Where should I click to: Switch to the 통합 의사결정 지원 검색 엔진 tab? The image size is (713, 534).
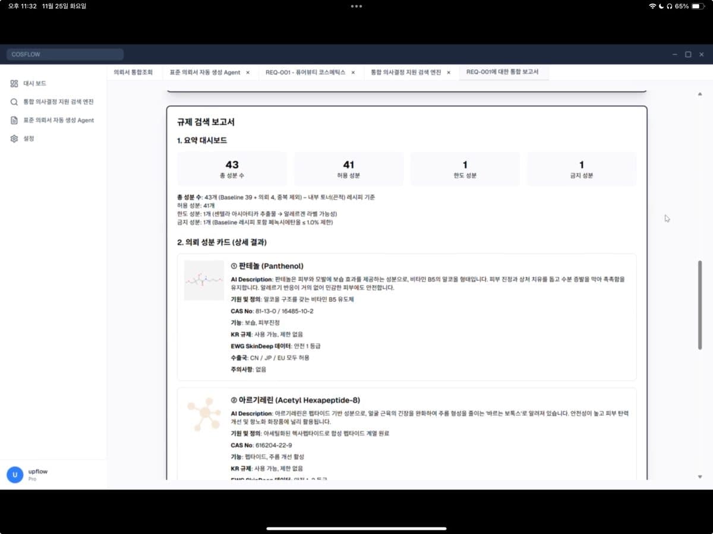406,72
